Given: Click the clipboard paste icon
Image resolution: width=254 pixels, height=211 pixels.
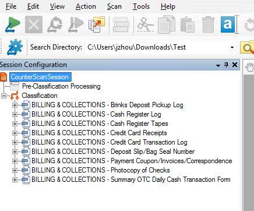Looking at the screenshot, I should pyautogui.click(x=188, y=24).
